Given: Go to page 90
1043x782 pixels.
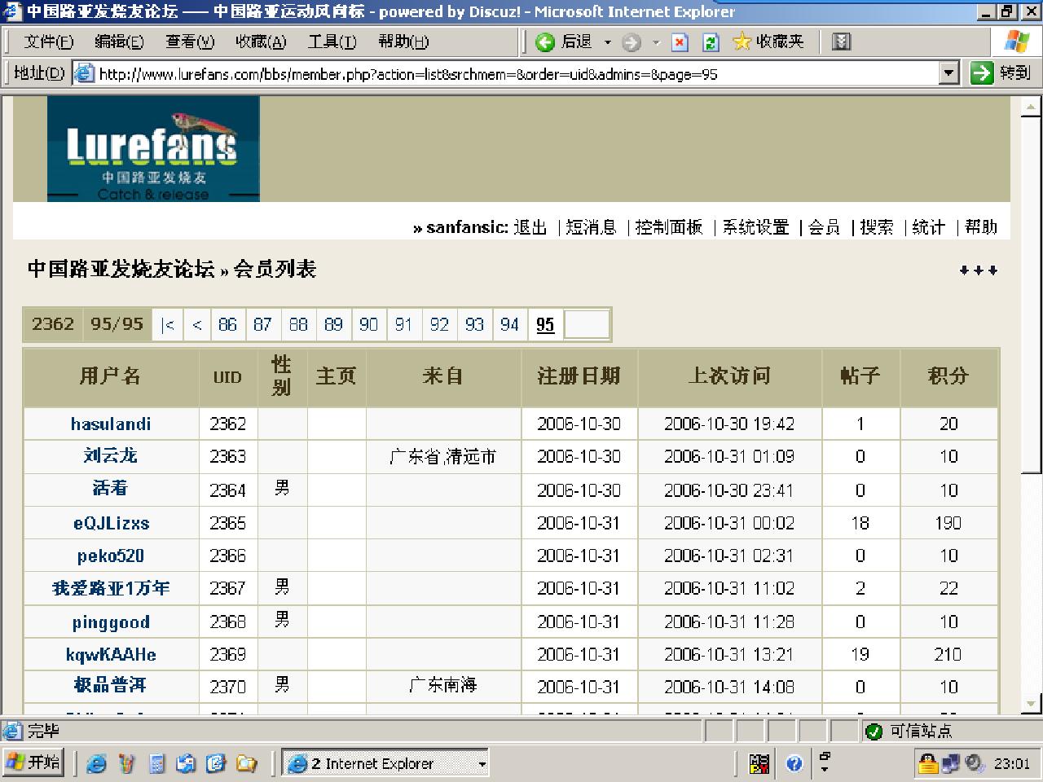Looking at the screenshot, I should click(x=368, y=324).
